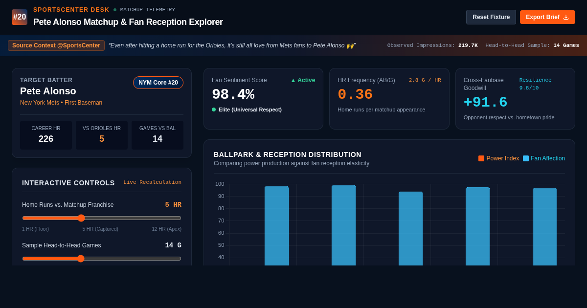Click the Export Brief button

[547, 17]
